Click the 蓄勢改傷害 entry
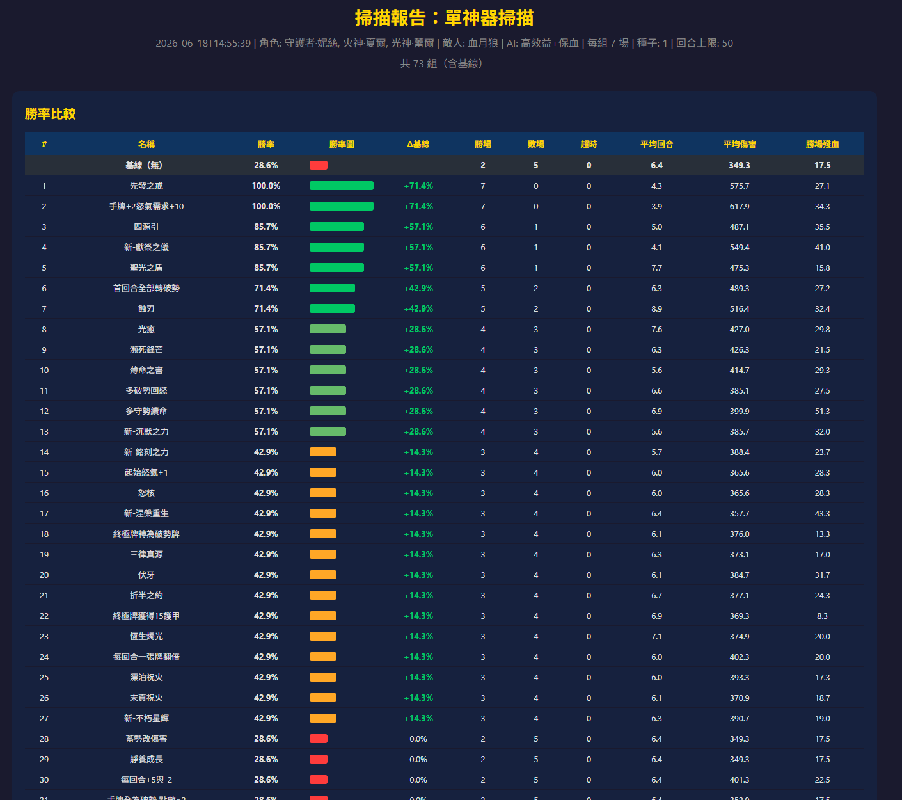Image resolution: width=902 pixels, height=800 pixels. 146,739
